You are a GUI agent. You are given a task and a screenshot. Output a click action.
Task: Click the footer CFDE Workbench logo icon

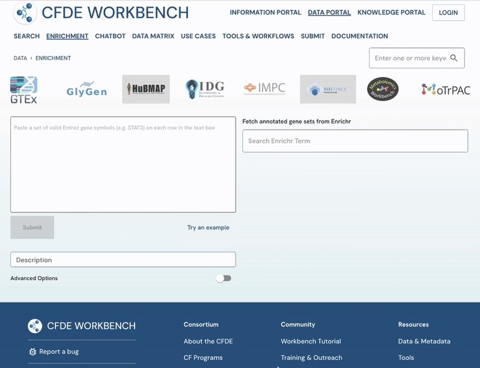click(35, 326)
